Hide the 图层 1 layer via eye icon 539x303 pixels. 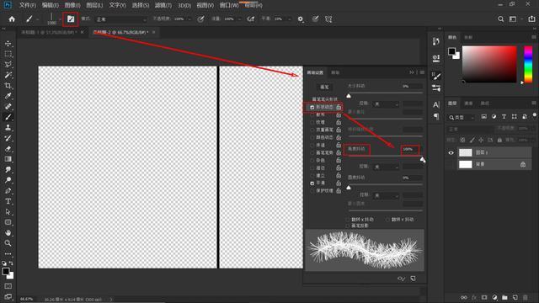(x=451, y=152)
